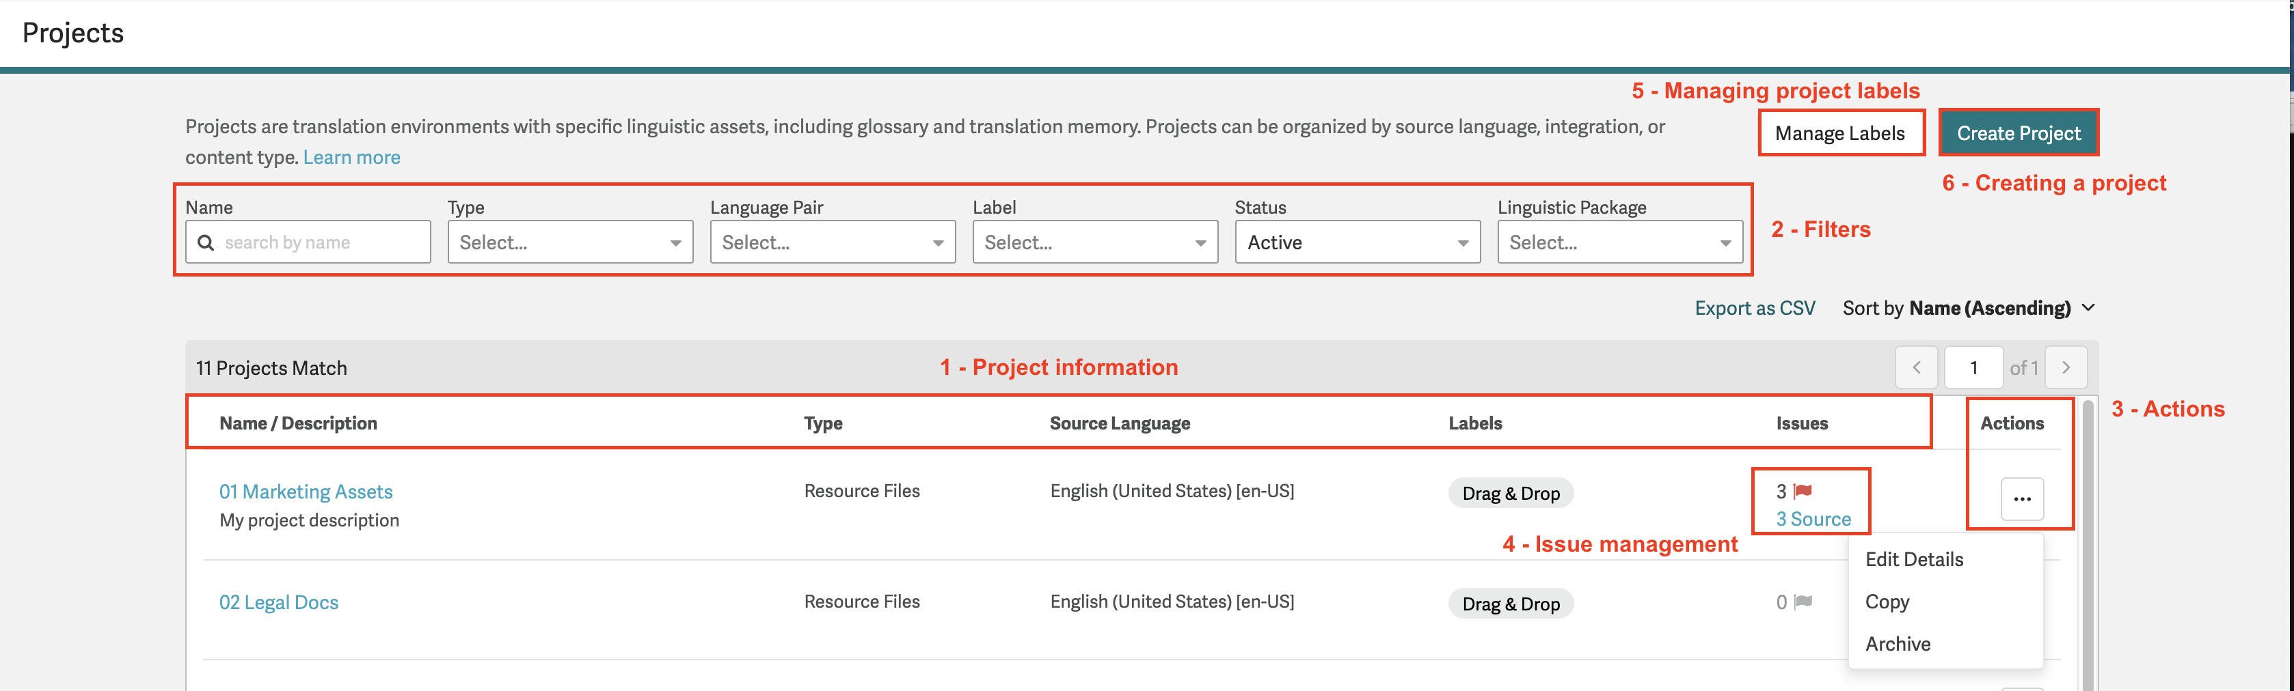
Task: Click the Create Project button
Action: tap(2019, 132)
